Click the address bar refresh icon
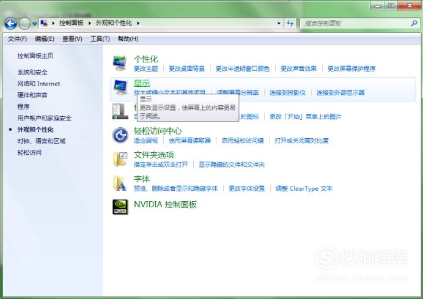The height and width of the screenshot is (299, 423). [x=290, y=23]
